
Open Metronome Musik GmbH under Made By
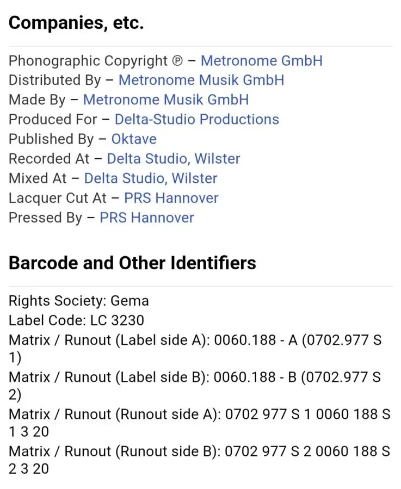[166, 100]
